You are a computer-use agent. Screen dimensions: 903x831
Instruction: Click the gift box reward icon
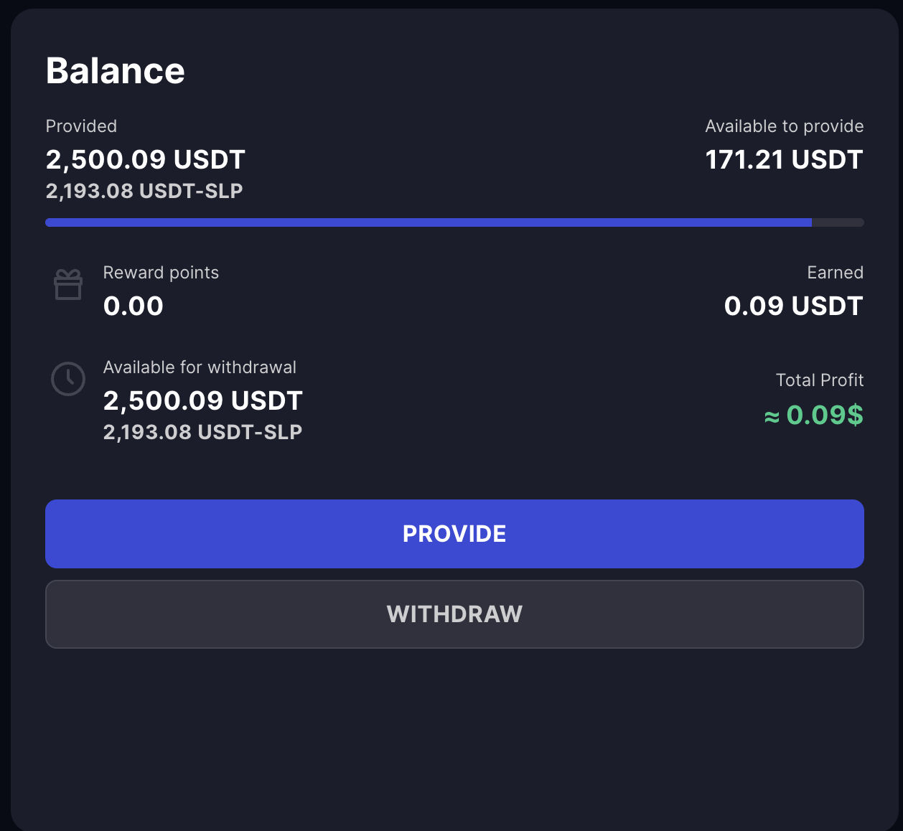pyautogui.click(x=68, y=285)
